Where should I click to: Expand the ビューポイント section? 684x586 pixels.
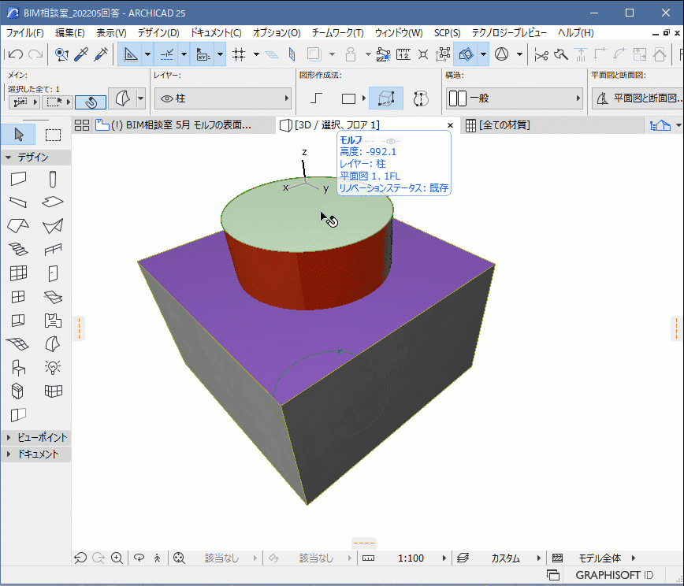coord(35,437)
